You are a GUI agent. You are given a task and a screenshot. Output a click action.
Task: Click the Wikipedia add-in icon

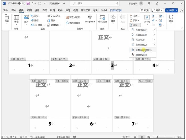point(90,19)
